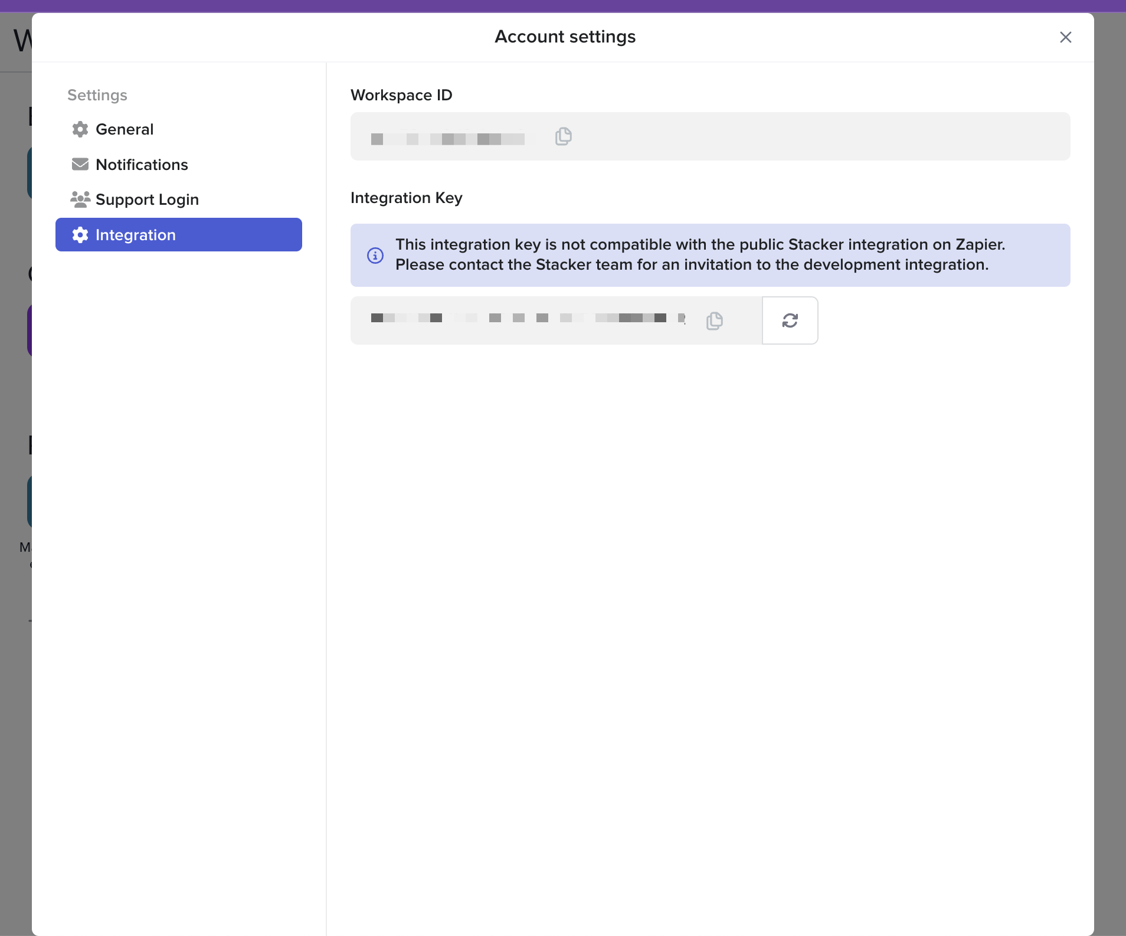
Task: Close the Account settings dialog
Action: click(1065, 37)
